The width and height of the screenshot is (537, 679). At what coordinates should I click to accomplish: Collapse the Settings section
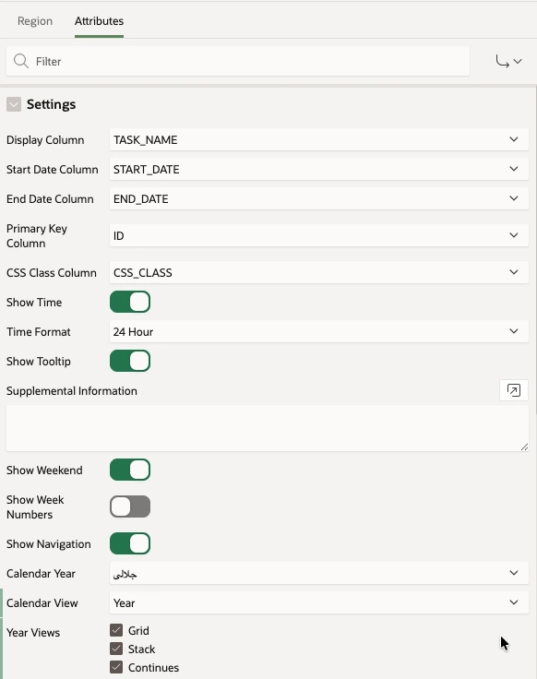pyautogui.click(x=14, y=104)
